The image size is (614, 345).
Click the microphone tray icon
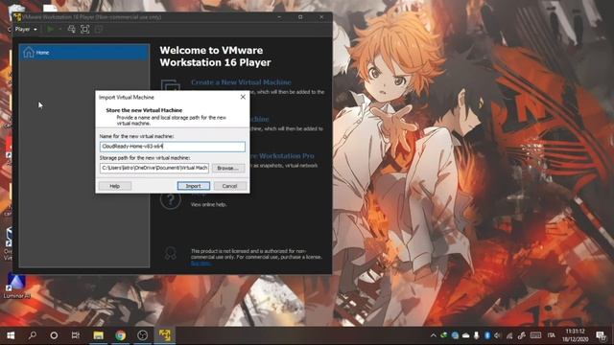click(477, 335)
